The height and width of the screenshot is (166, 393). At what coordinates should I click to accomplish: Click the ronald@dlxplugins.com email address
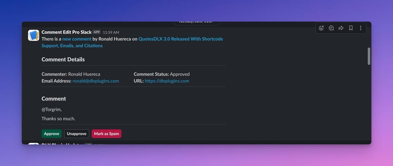(96, 81)
